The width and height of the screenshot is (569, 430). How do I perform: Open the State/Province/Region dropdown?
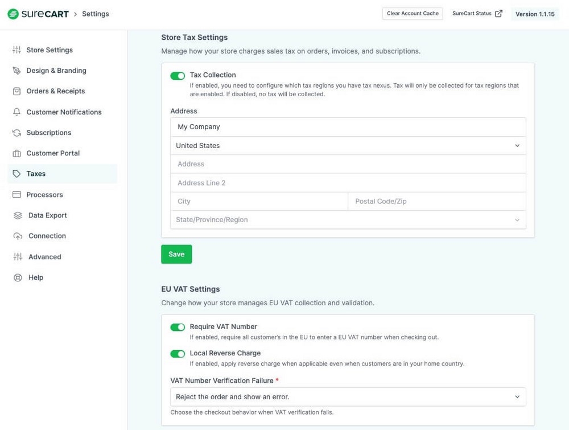point(348,220)
